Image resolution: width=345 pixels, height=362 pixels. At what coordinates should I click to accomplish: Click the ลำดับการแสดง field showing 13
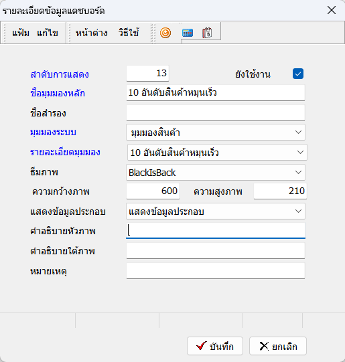click(147, 74)
